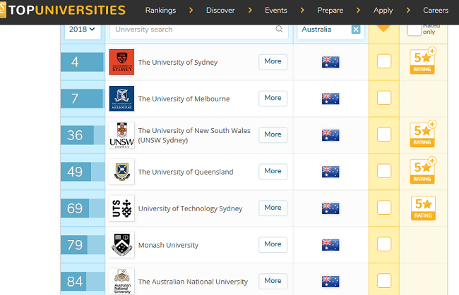This screenshot has width=459, height=295.
Task: Enable the Rated only checkbox
Action: 415,30
